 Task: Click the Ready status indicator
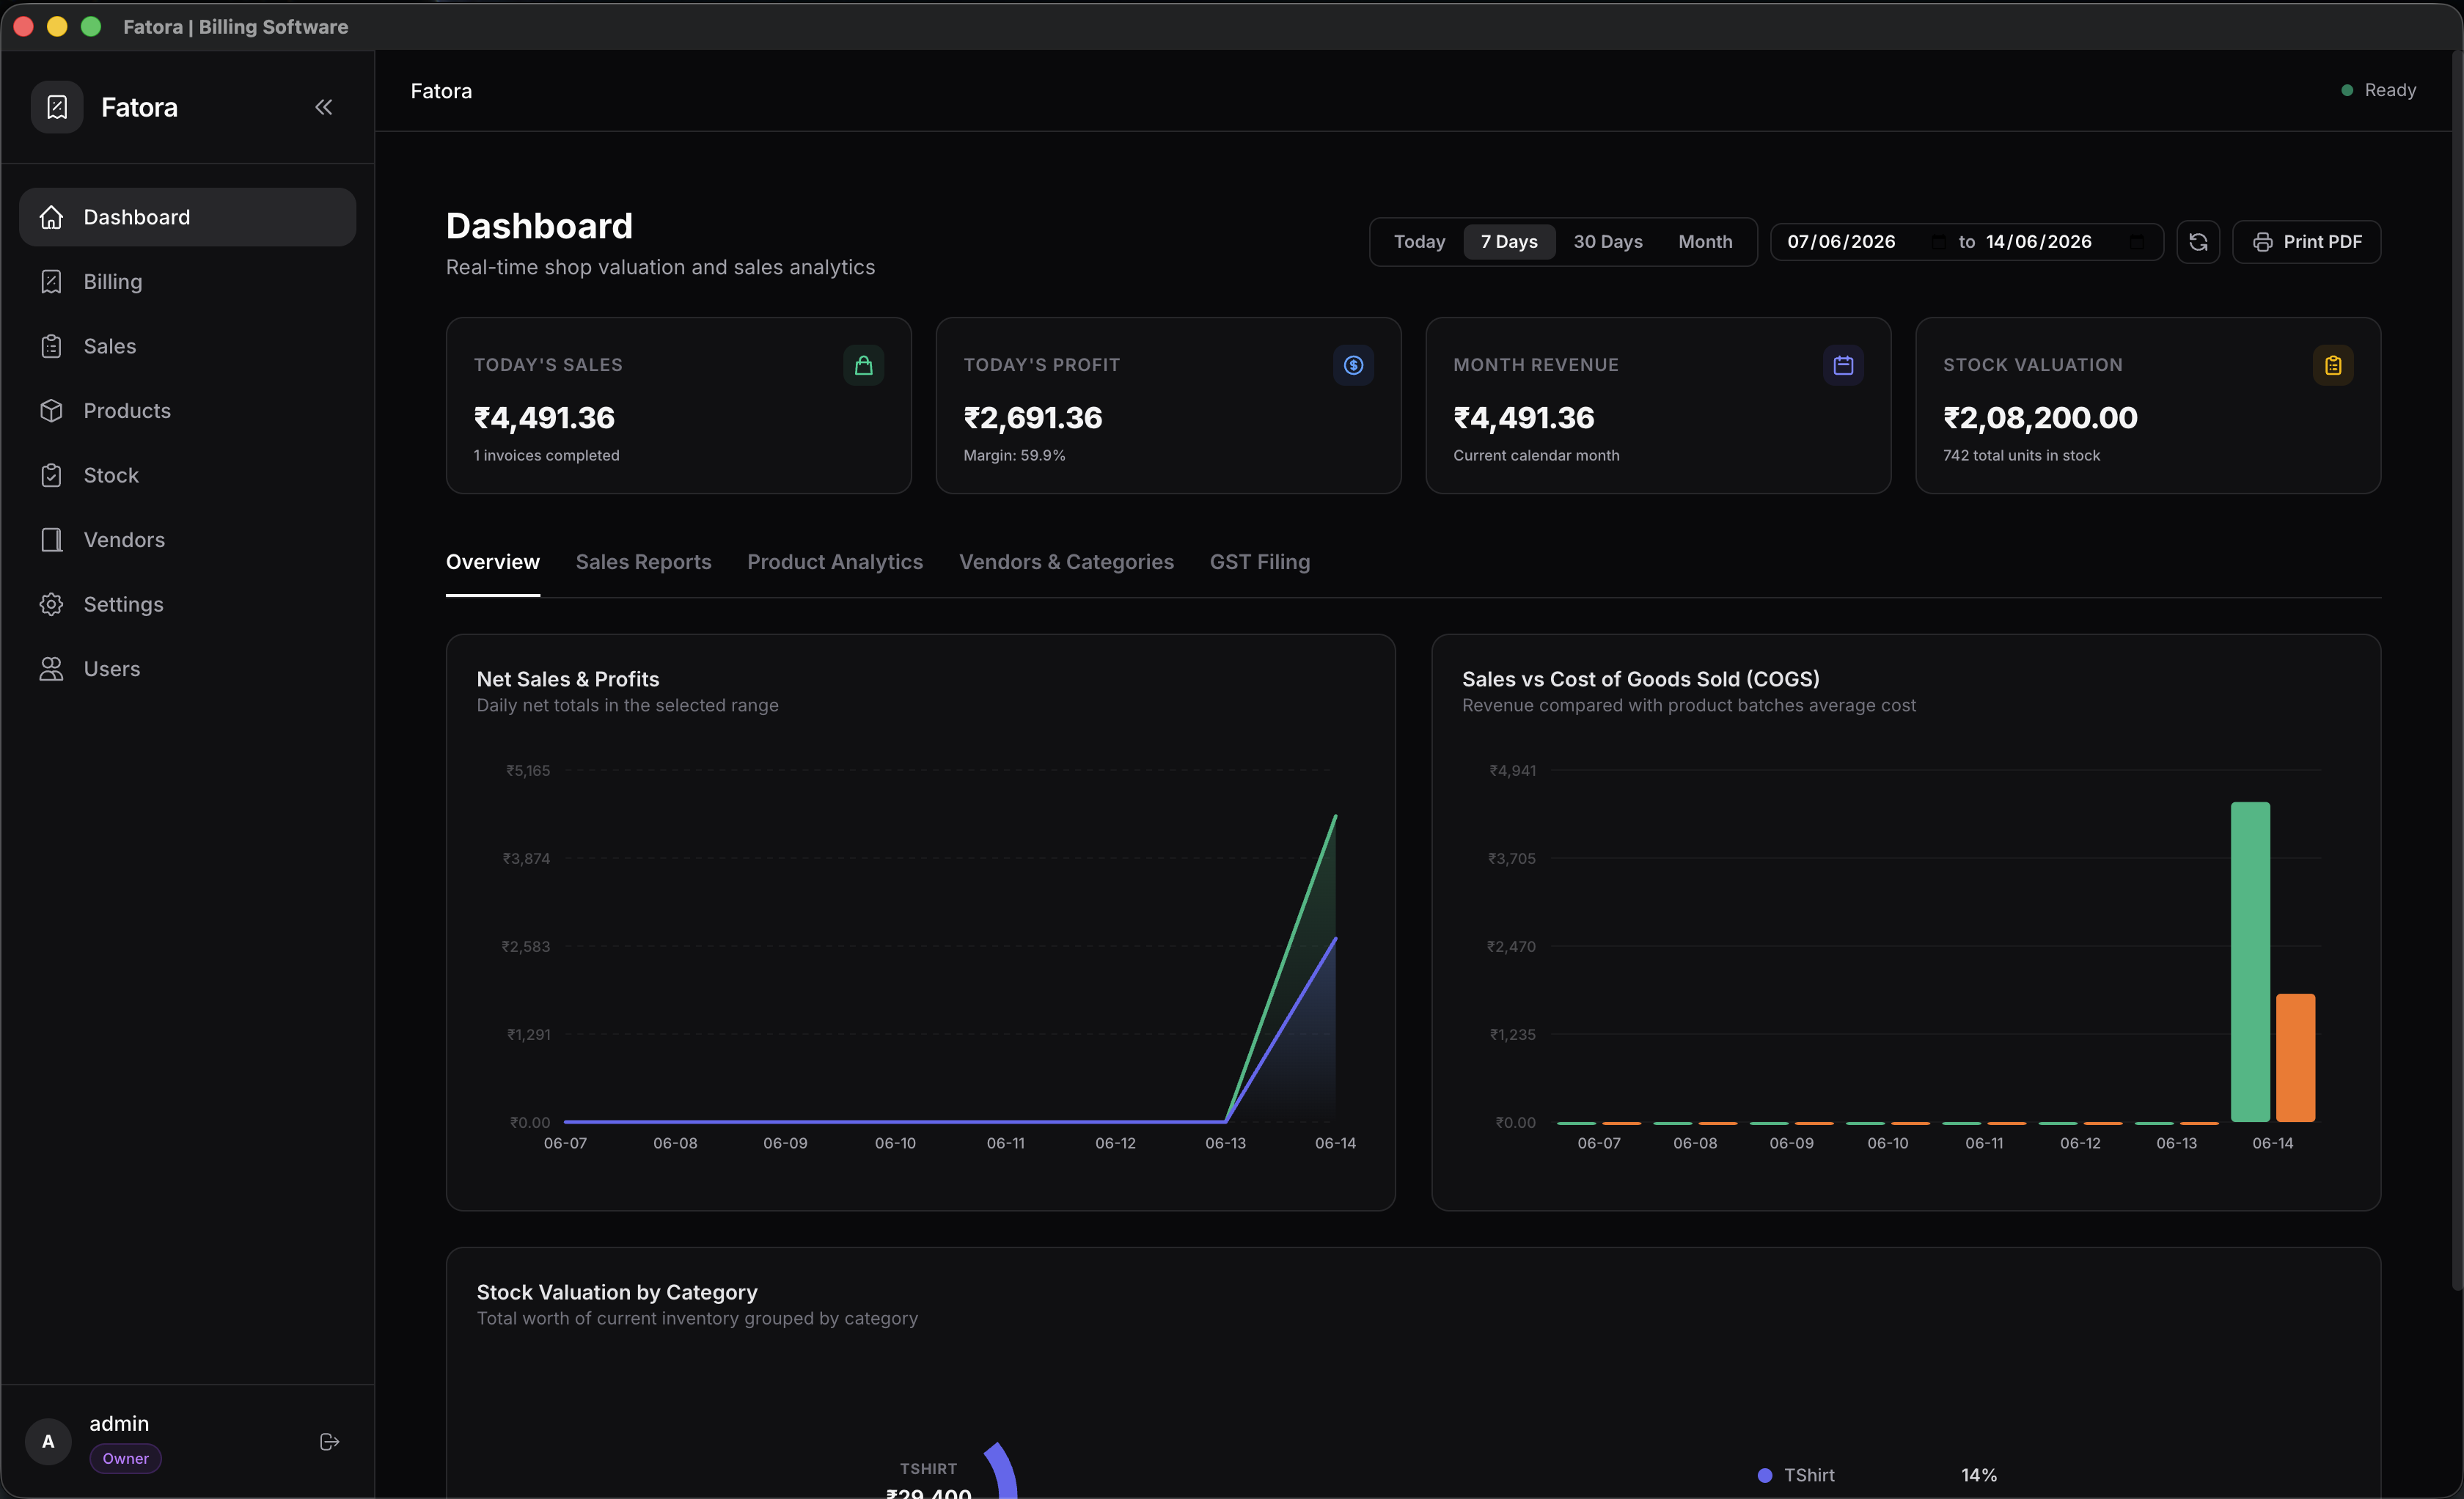click(x=2378, y=90)
